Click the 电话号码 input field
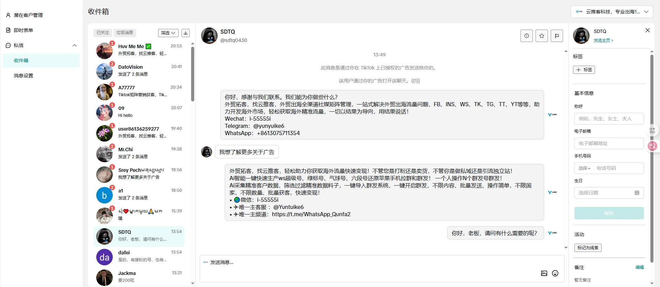The image size is (660, 287). coord(619,168)
